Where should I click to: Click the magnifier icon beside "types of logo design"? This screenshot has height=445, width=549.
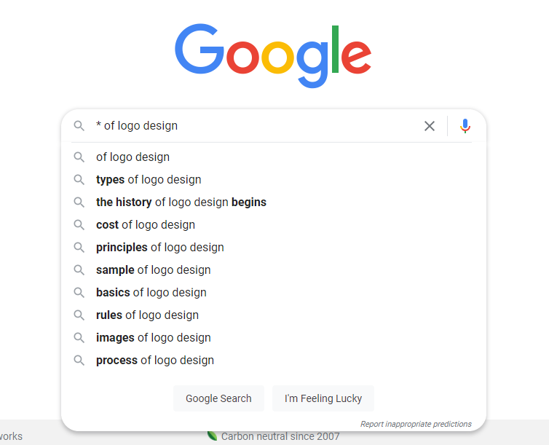tap(79, 180)
